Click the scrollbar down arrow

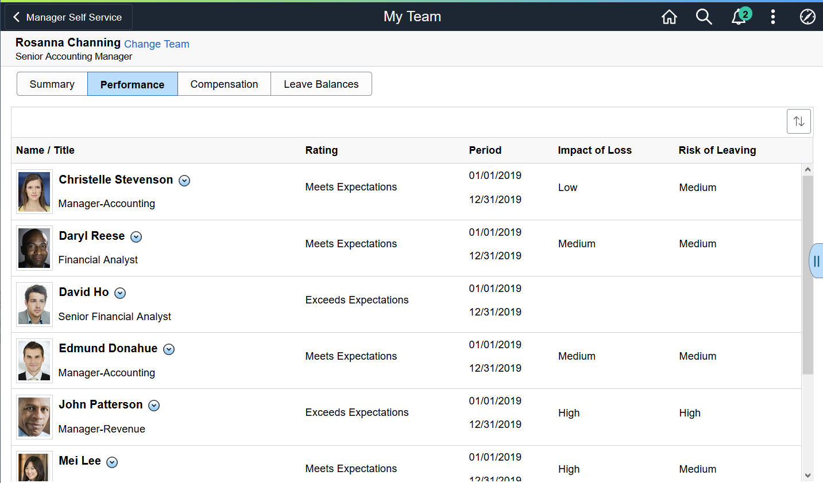tap(807, 476)
